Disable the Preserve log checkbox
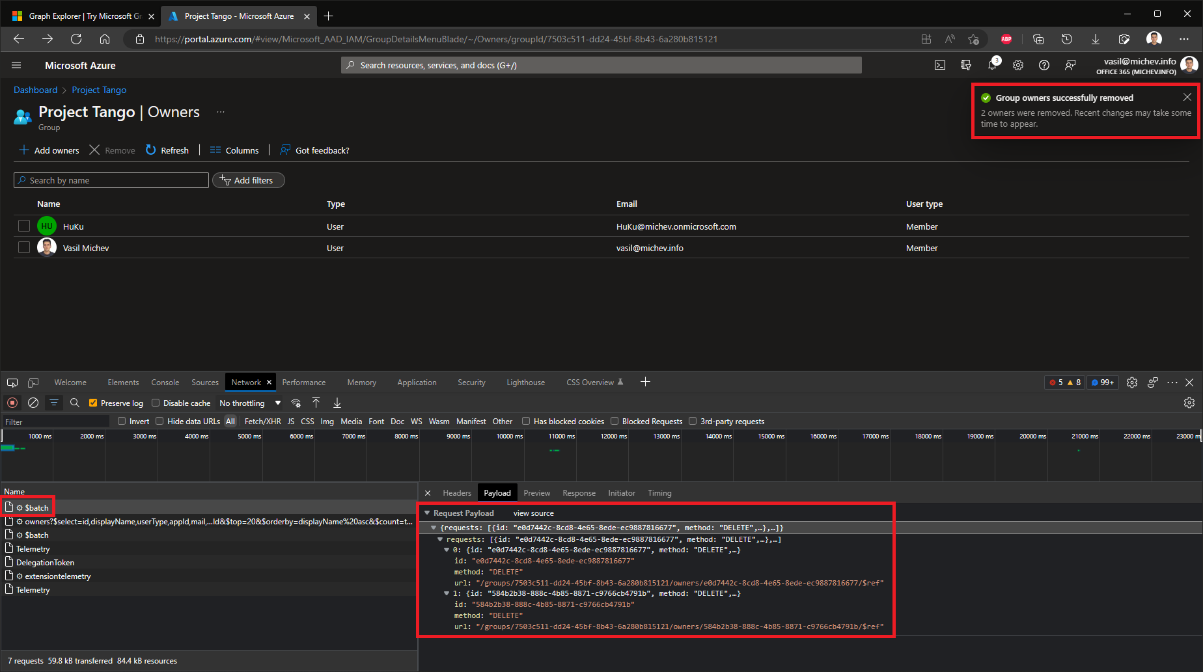Image resolution: width=1203 pixels, height=672 pixels. 93,403
